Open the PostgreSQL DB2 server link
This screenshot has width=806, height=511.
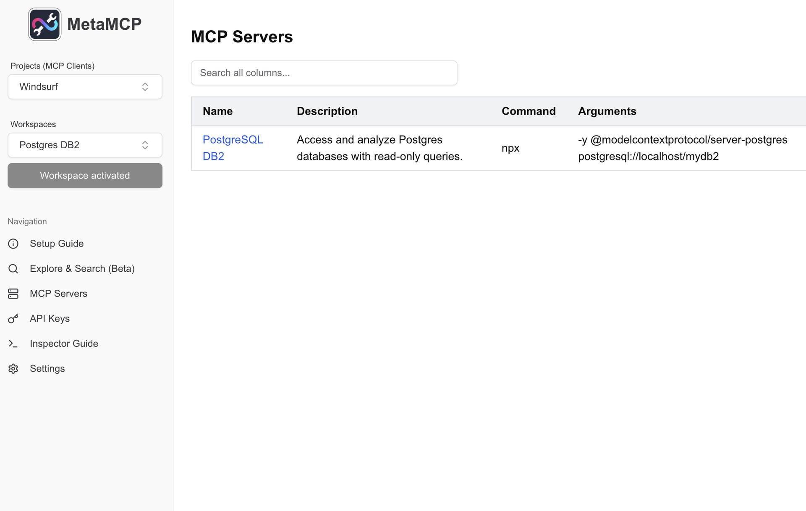pyautogui.click(x=233, y=148)
